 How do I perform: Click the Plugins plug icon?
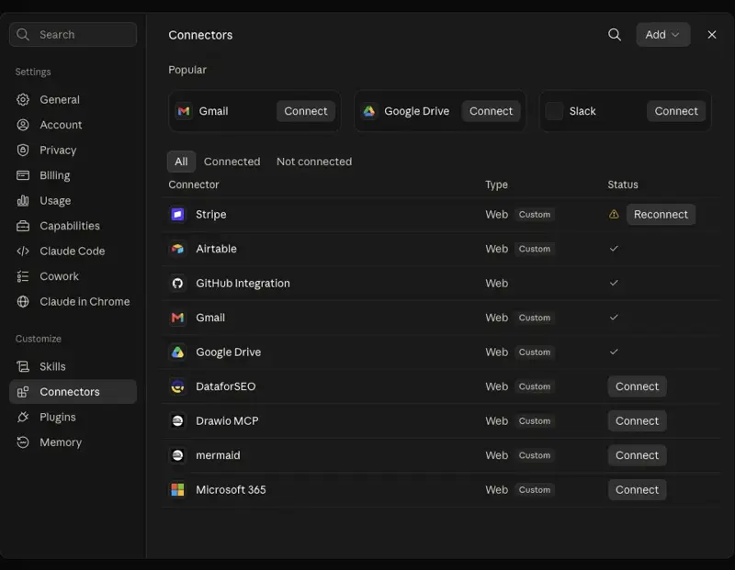[x=23, y=418]
